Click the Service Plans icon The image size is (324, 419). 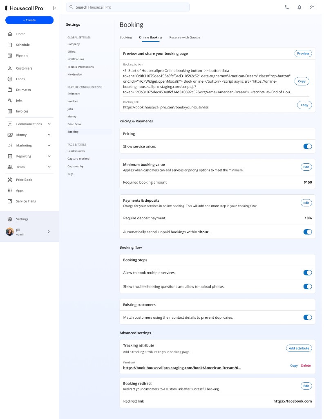[x=10, y=201]
